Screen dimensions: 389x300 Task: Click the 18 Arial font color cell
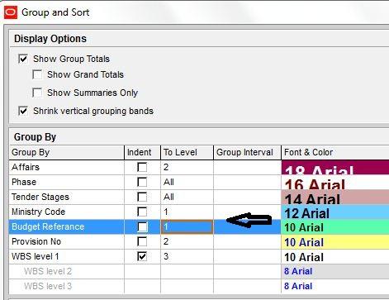(335, 167)
